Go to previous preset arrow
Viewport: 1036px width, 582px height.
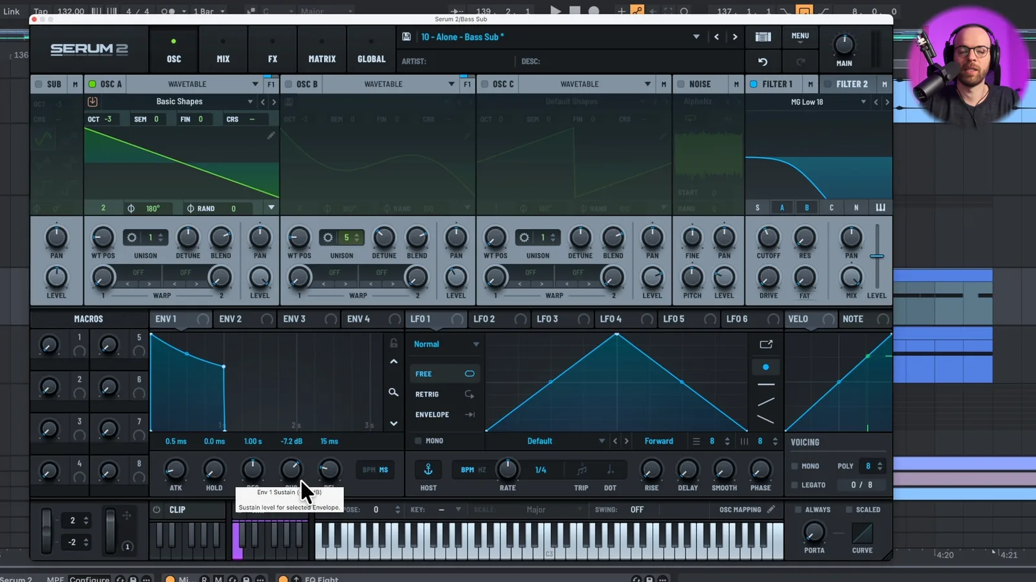tap(716, 37)
